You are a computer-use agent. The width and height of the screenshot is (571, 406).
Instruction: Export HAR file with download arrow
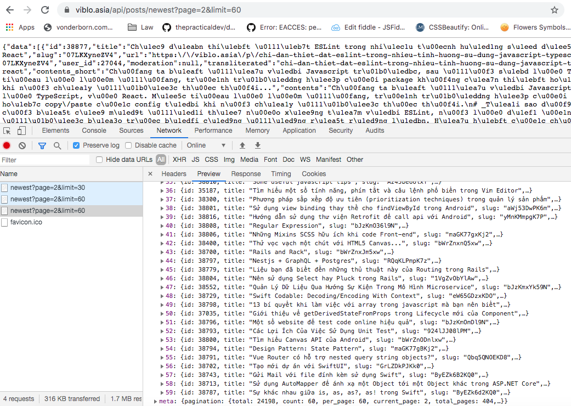(257, 145)
